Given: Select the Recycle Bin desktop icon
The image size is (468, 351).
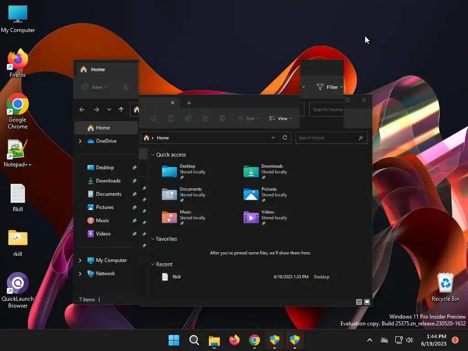Looking at the screenshot, I should click(445, 287).
